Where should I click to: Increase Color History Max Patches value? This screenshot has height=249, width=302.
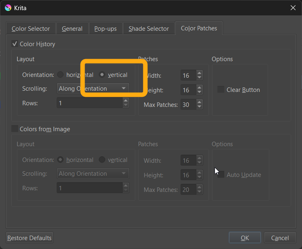[x=199, y=102]
